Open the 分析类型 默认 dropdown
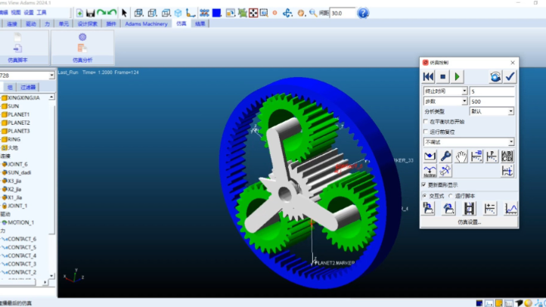 coord(491,110)
